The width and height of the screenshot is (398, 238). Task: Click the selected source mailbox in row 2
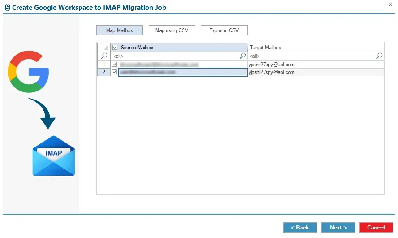tap(183, 72)
